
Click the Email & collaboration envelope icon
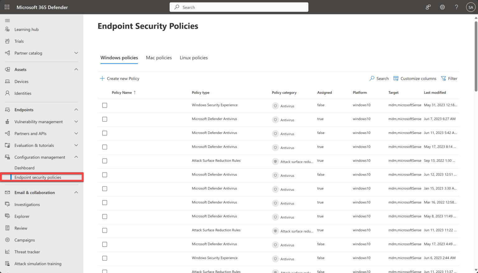tap(7, 193)
